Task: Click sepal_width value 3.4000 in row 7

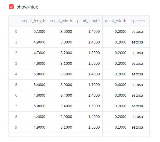Action: coord(66,106)
